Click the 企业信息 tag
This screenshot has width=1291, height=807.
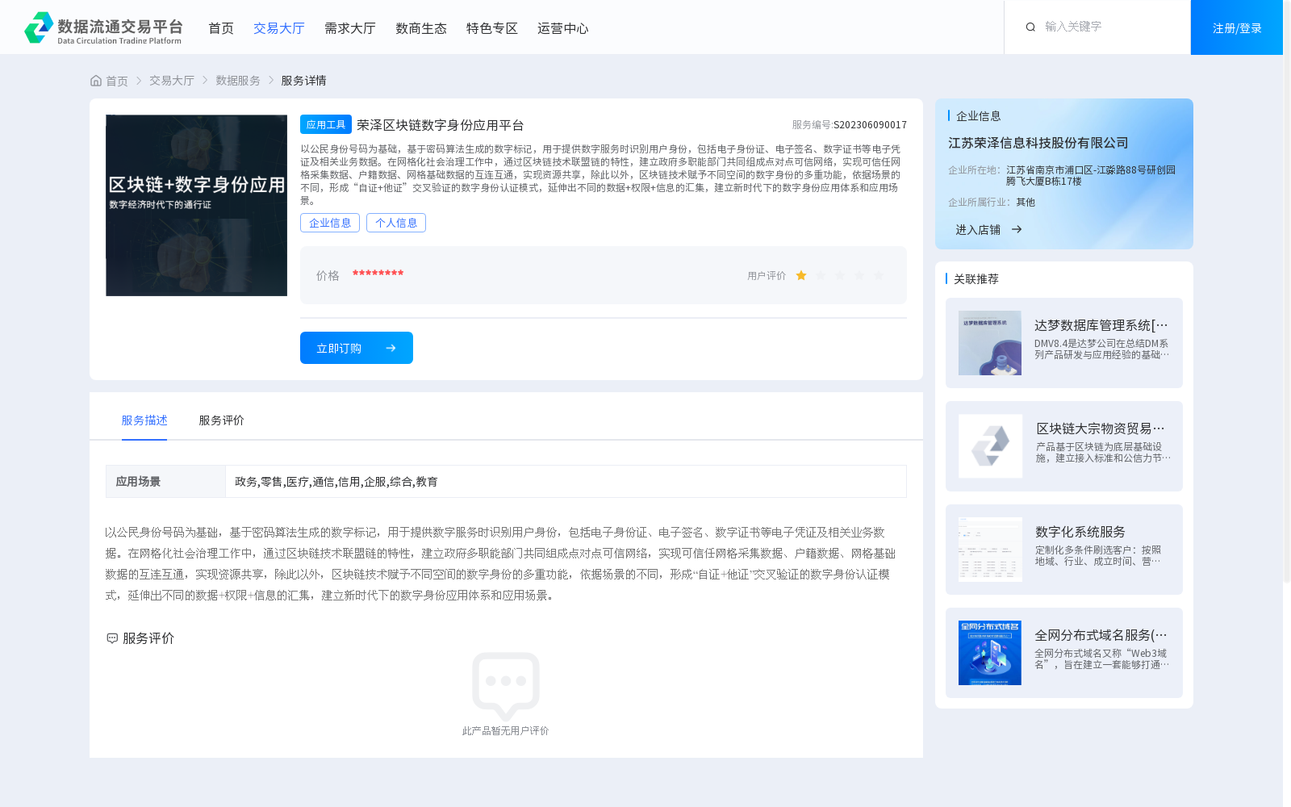click(330, 223)
